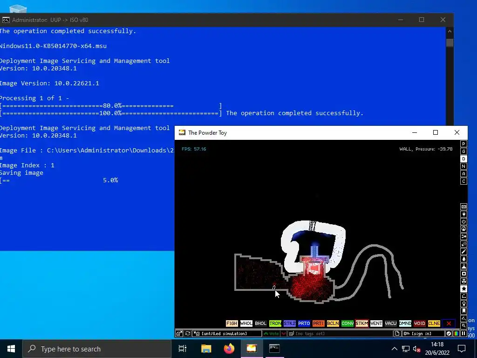Open the Special category (star icon)
Image resolution: width=477 pixels, height=358 pixels.
coord(463,289)
